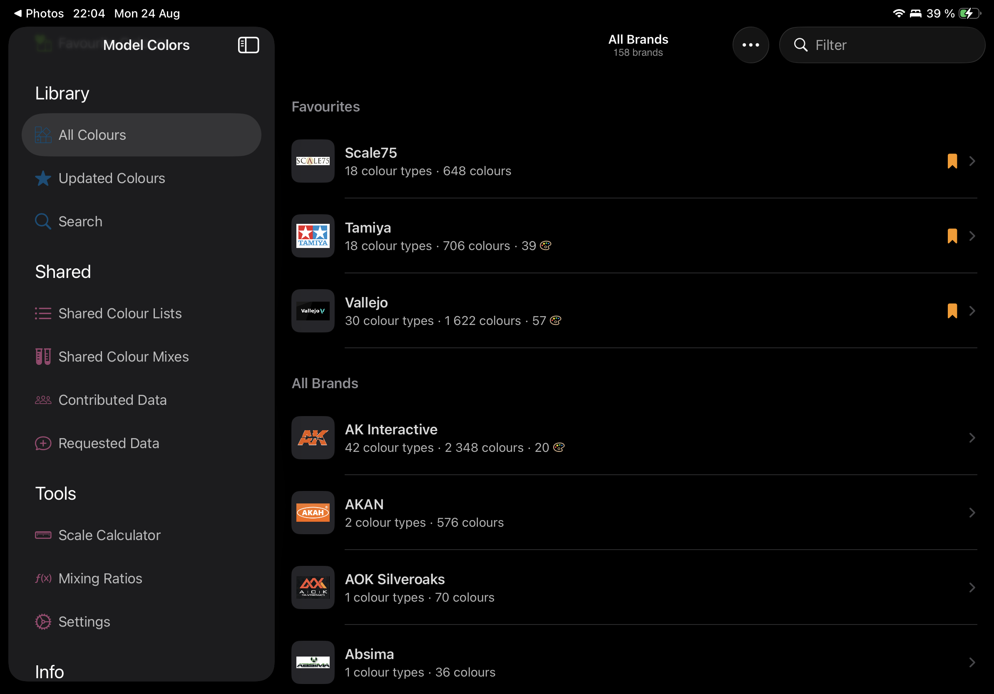Click the Updated Colours star icon

click(x=43, y=178)
